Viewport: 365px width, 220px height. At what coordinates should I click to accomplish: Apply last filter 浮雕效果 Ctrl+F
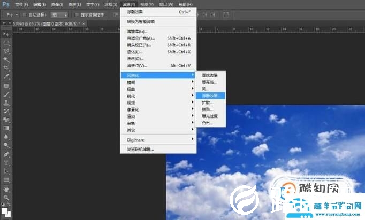coord(158,12)
